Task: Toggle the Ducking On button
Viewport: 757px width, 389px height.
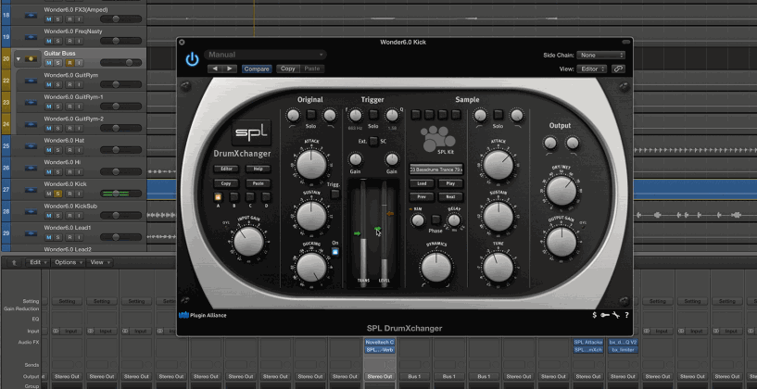Action: pos(335,251)
